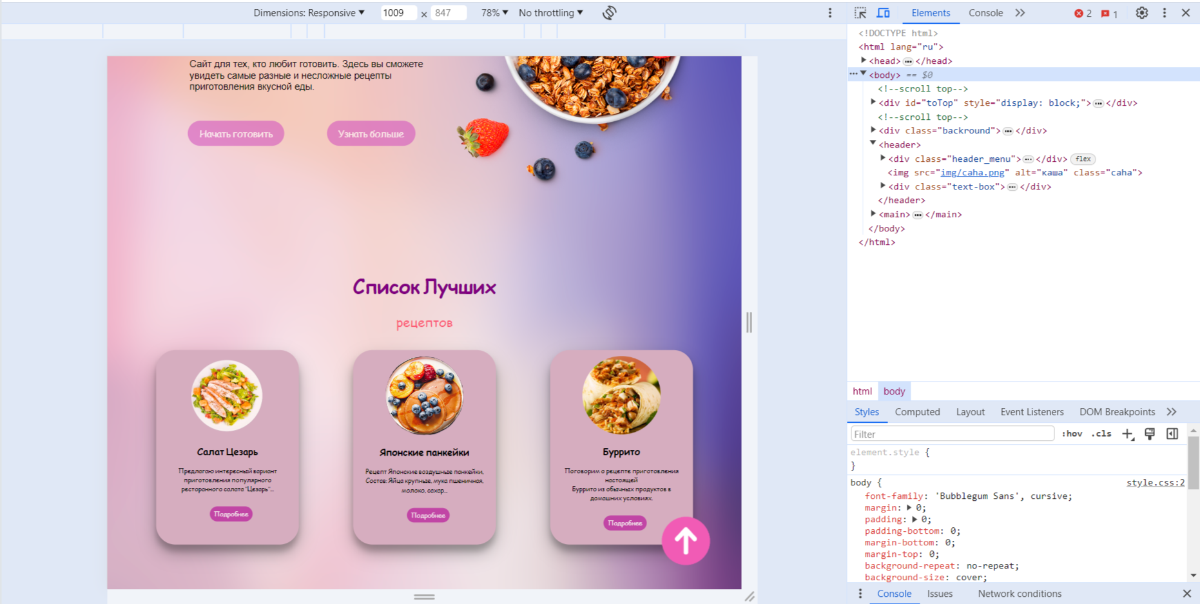Close the DevTools panel
This screenshot has width=1200, height=604.
pyautogui.click(x=1186, y=13)
